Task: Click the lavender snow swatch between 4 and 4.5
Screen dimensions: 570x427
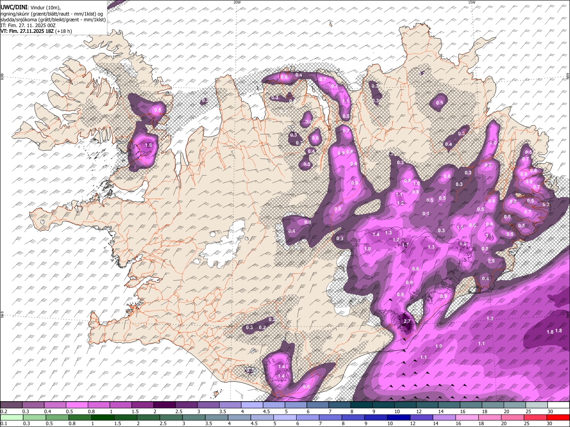Action: [x=252, y=405]
